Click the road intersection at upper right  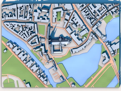click(x=90, y=30)
